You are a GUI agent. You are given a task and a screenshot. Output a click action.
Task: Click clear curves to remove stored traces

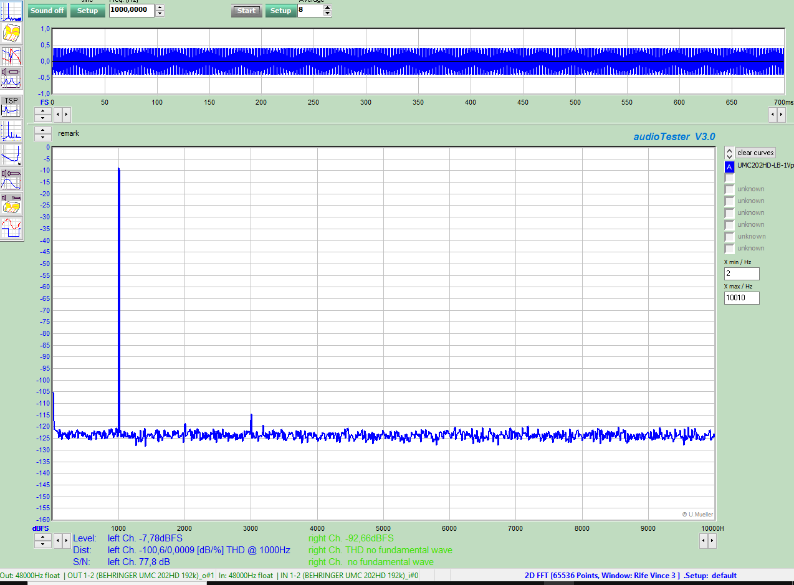(x=755, y=152)
